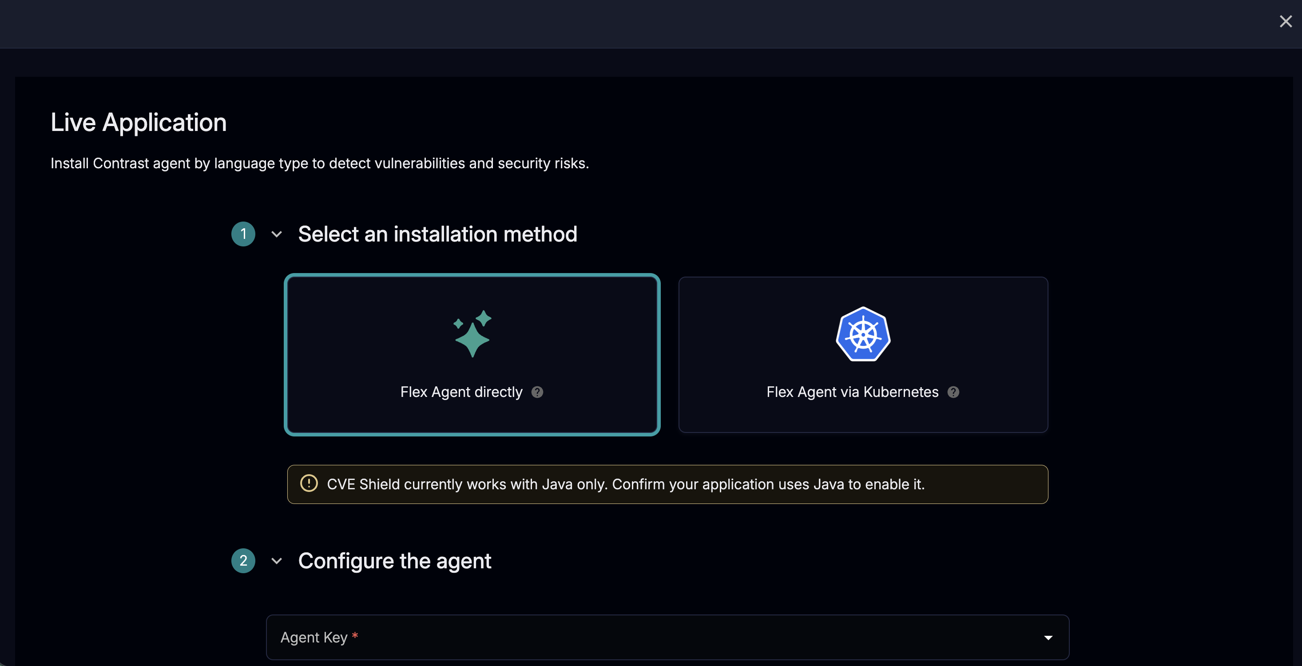Viewport: 1302px width, 666px height.
Task: Open the Agent Key dropdown
Action: [x=667, y=637]
